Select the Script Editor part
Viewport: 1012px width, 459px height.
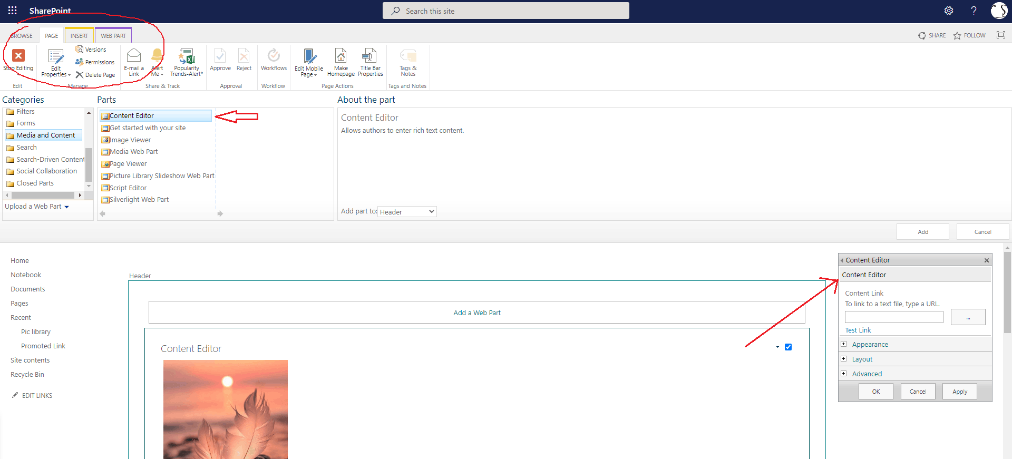(124, 188)
